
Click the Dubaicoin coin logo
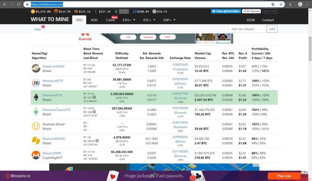pos(36,68)
